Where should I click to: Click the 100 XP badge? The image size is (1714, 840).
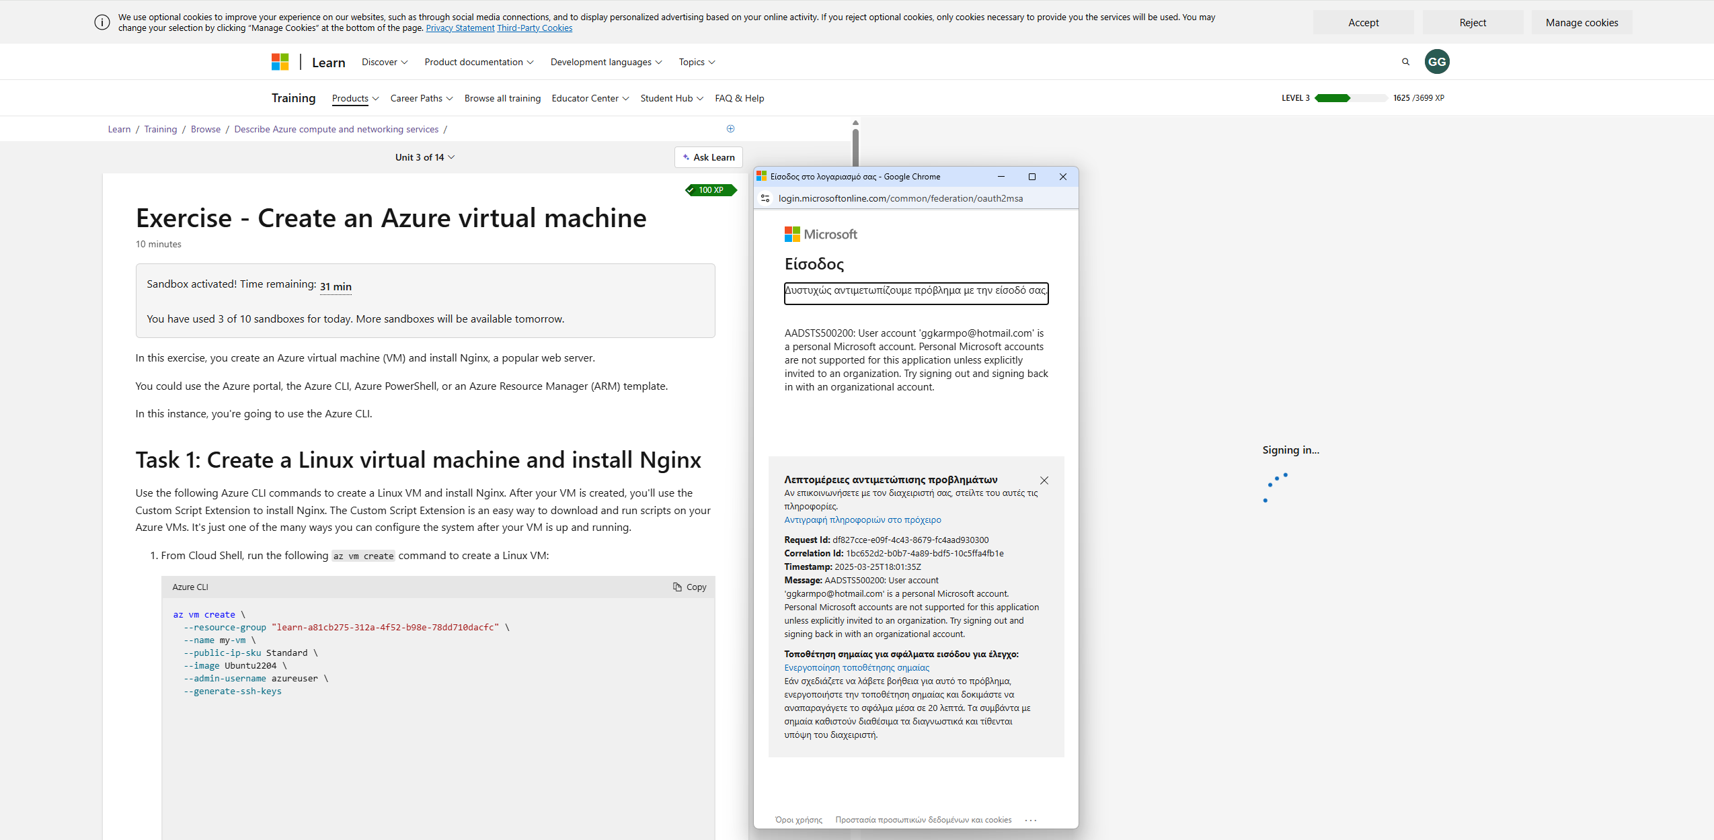(x=711, y=190)
